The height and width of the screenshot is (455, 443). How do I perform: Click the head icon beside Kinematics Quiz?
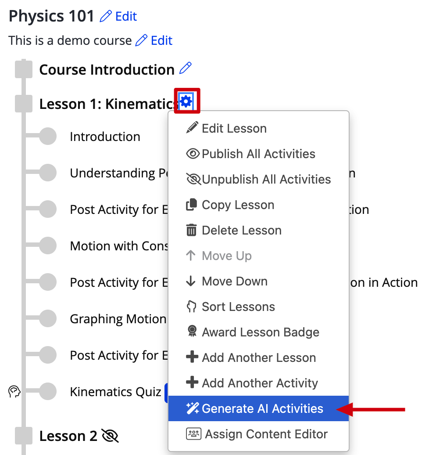point(14,391)
